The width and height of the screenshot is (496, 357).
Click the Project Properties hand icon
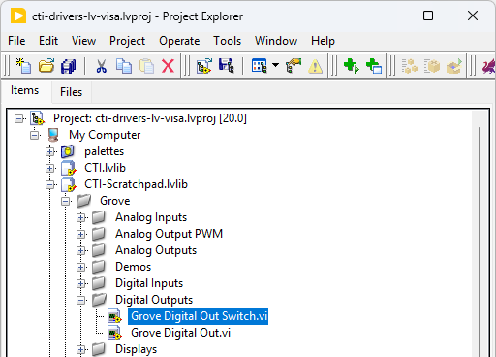294,66
